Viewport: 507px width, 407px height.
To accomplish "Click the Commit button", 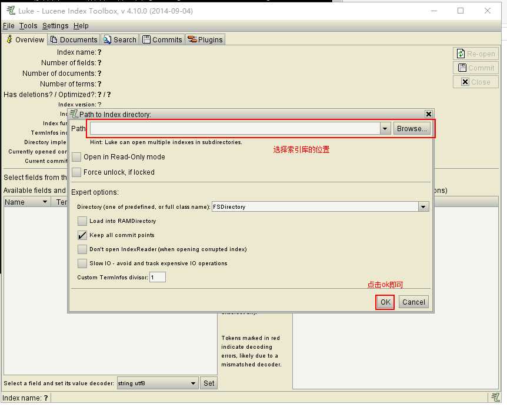I will coord(476,68).
